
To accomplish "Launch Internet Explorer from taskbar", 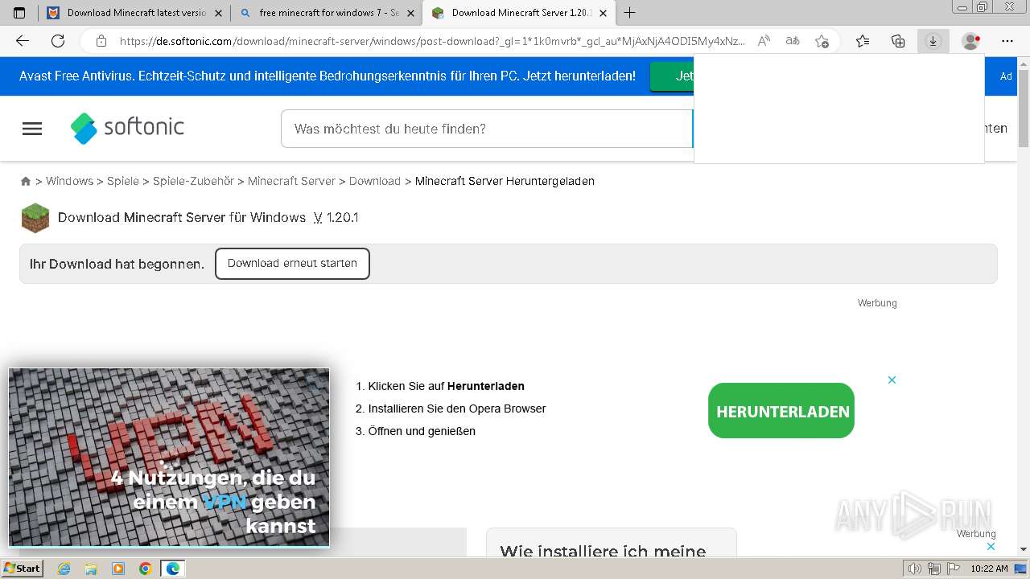I will 64,569.
